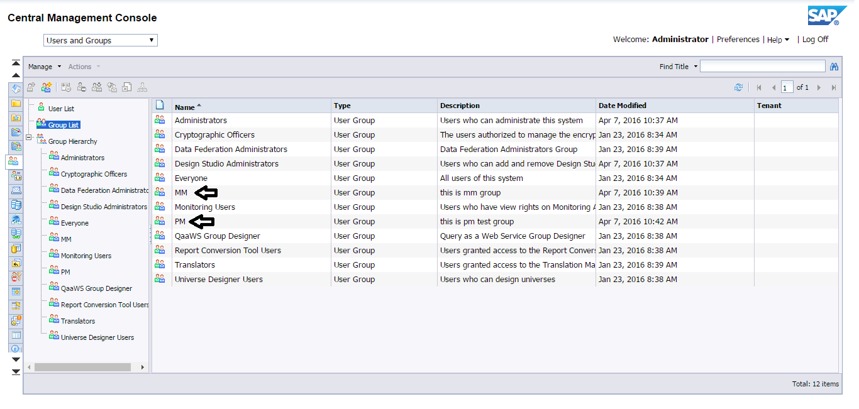Open the Help dropdown menu
This screenshot has width=859, height=409.
(779, 40)
